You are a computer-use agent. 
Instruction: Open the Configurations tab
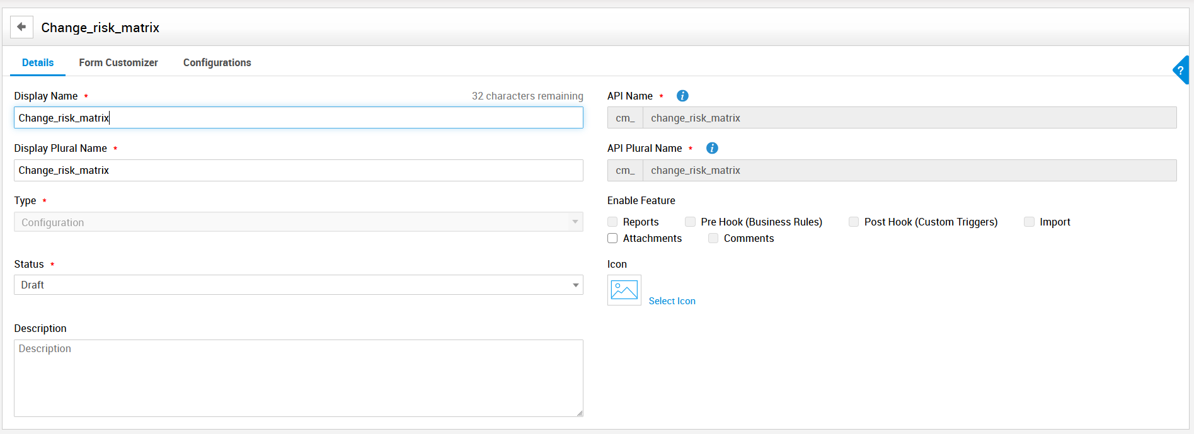click(217, 62)
